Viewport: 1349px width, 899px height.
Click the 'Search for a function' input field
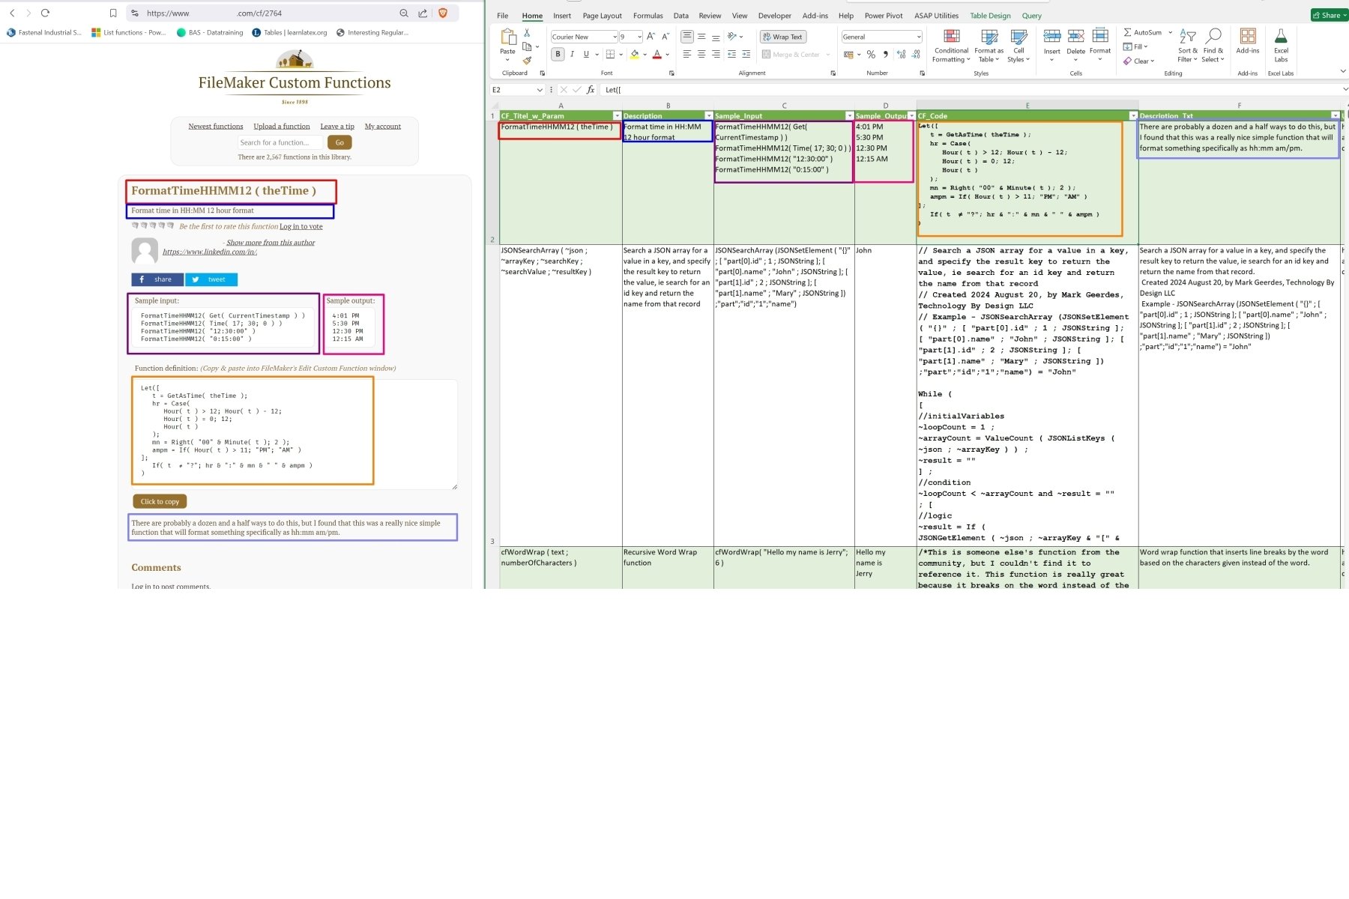[280, 142]
